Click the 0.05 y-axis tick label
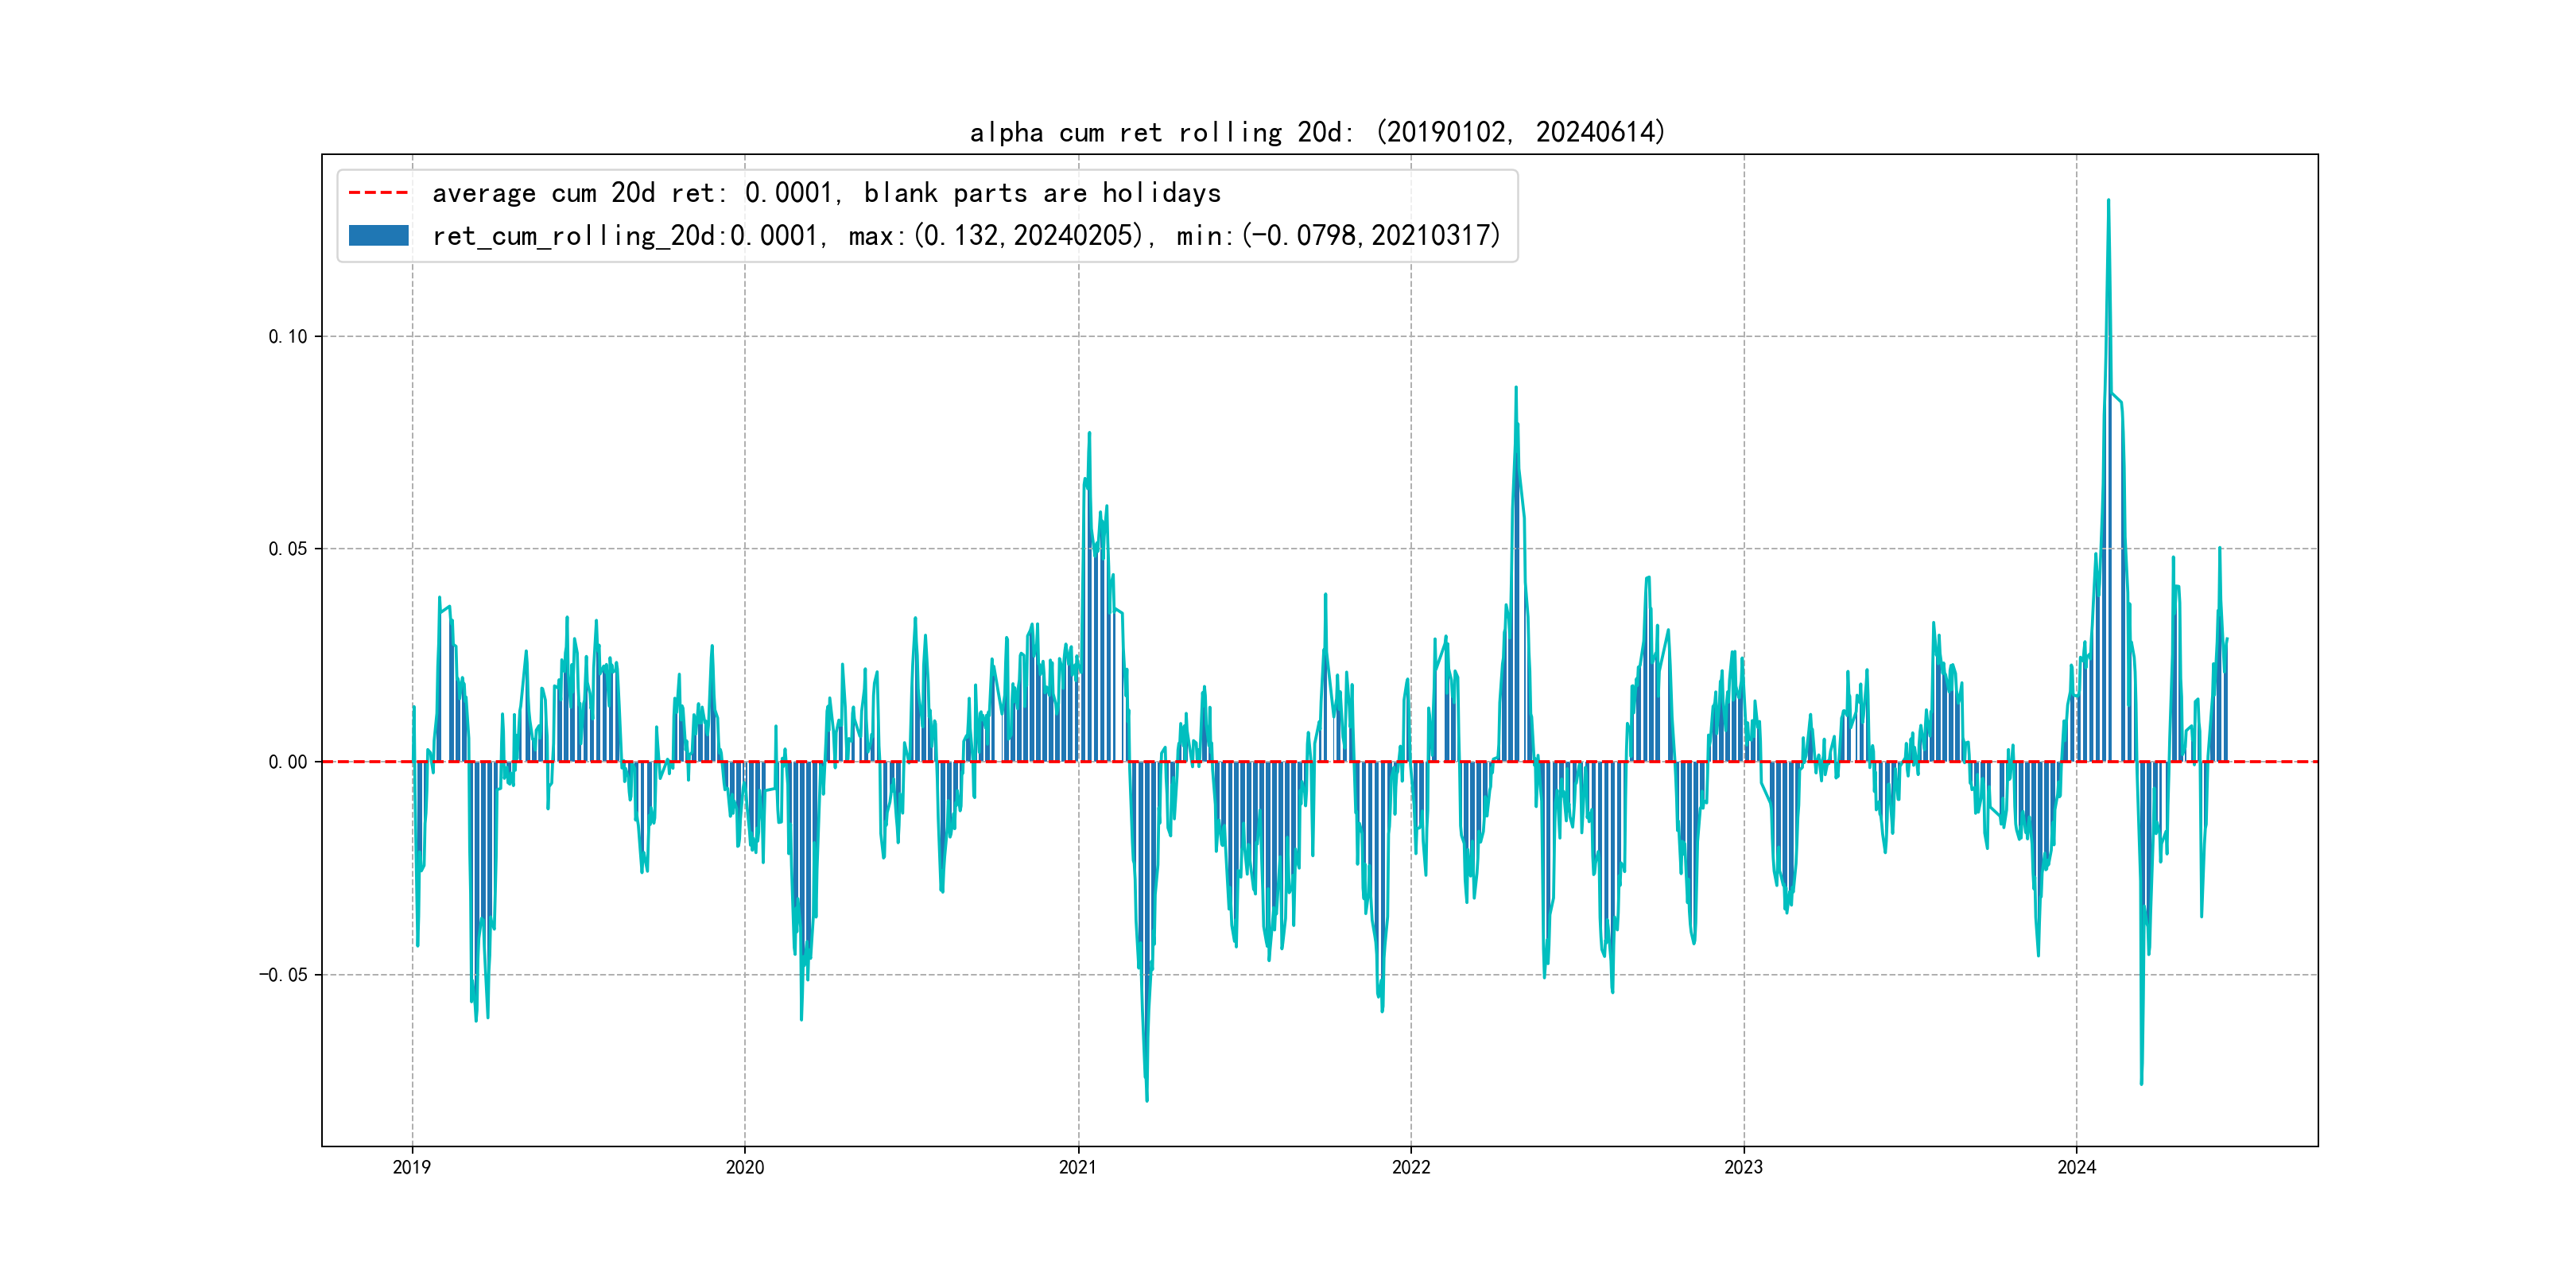This screenshot has height=1288, width=2576. coord(287,549)
